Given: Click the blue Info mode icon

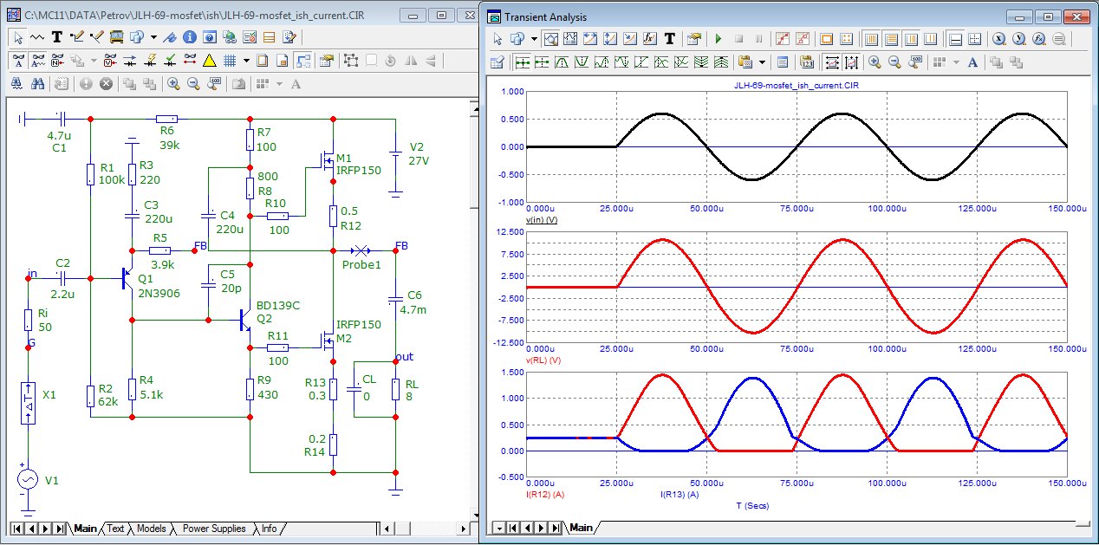Looking at the screenshot, I should click(x=190, y=37).
